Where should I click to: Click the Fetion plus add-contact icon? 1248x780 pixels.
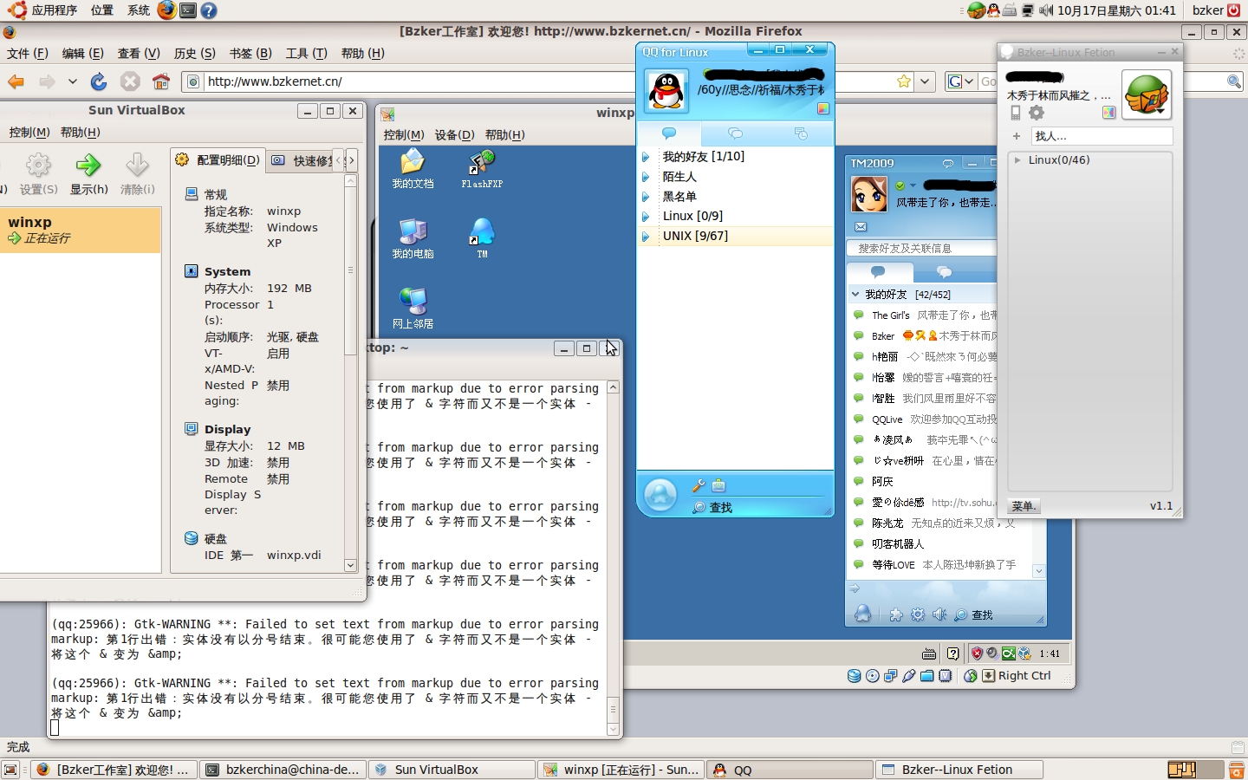pos(1017,136)
